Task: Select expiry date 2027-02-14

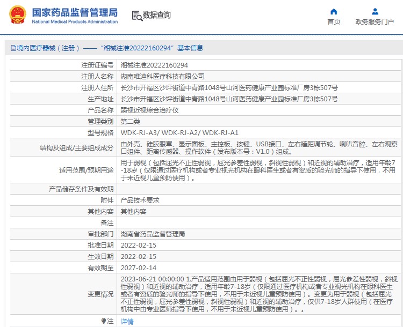Action: [139, 267]
